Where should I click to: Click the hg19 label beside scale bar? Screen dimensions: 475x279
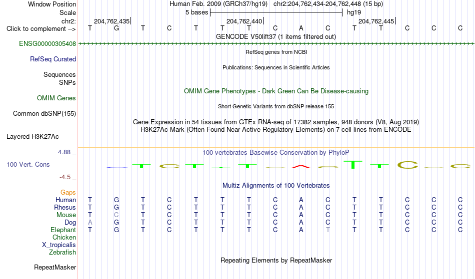click(354, 12)
